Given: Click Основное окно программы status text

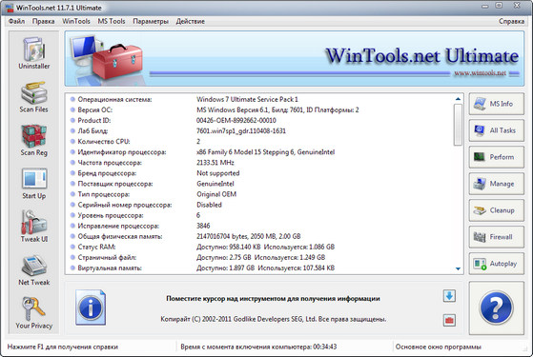Looking at the screenshot, I should click(439, 347).
